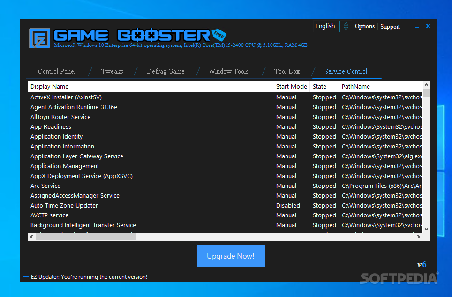Screen dimensions: 452x297
Task: Click Manual start mode for ActiveX Installer
Action: pyautogui.click(x=286, y=97)
